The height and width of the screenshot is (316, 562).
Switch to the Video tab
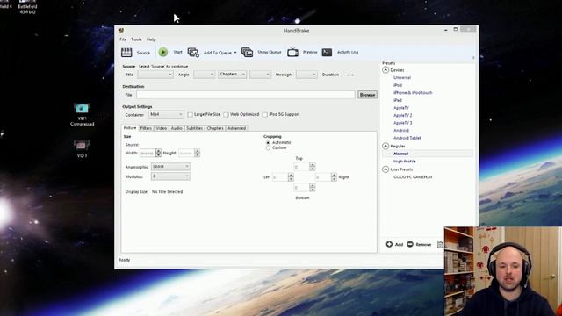click(x=162, y=128)
